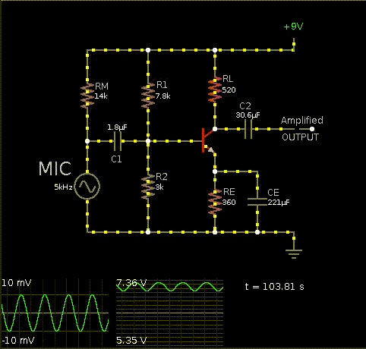Select the R2 3k resistor

(x=148, y=187)
